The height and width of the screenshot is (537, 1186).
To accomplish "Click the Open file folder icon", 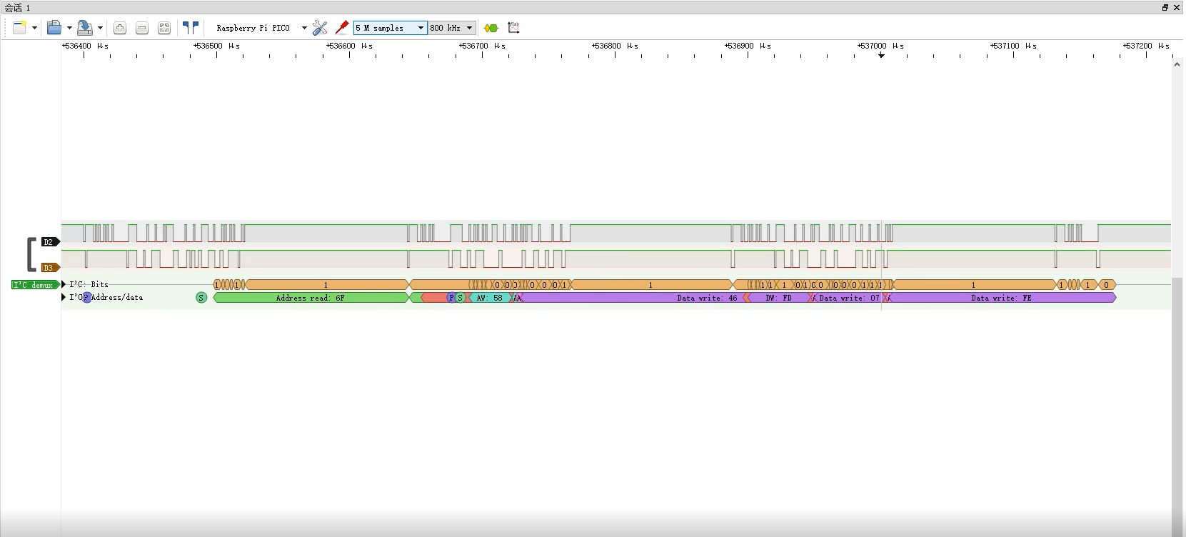I will click(54, 28).
